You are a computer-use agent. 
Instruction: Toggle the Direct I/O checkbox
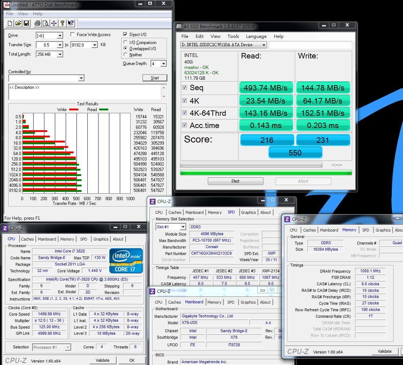coord(125,34)
